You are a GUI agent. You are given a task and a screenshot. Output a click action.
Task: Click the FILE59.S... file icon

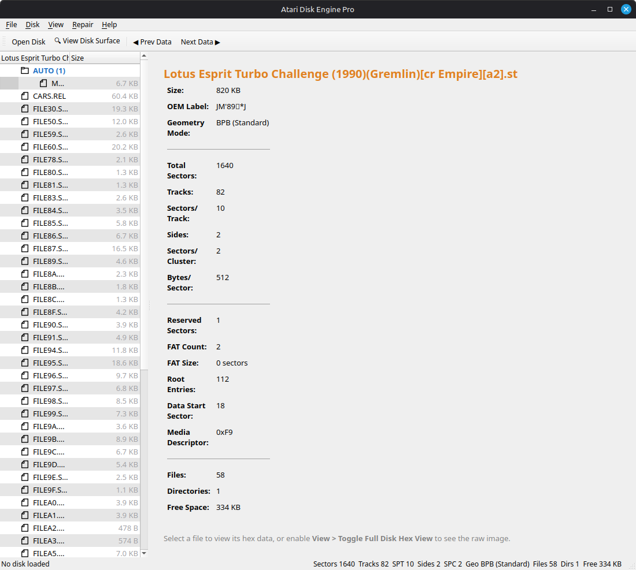point(25,134)
